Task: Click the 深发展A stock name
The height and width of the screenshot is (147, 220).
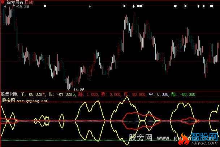Action: [x=15, y=2]
